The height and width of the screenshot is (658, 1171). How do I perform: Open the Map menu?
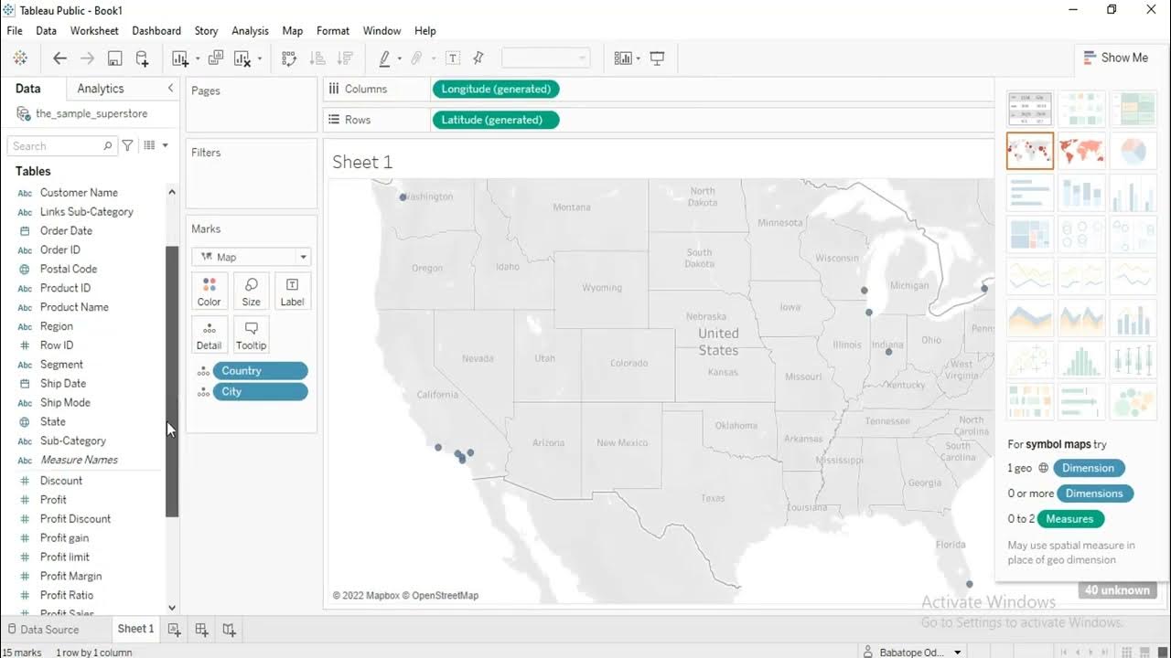293,30
